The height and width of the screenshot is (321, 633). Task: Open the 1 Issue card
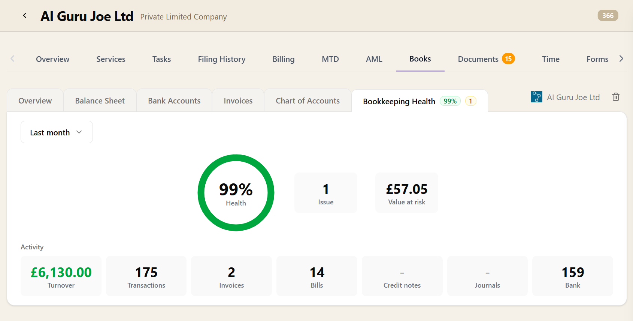coord(326,193)
